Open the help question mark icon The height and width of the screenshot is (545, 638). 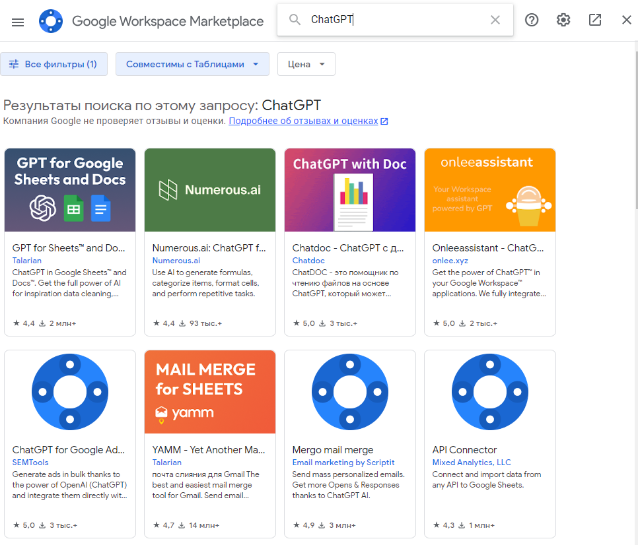click(532, 20)
